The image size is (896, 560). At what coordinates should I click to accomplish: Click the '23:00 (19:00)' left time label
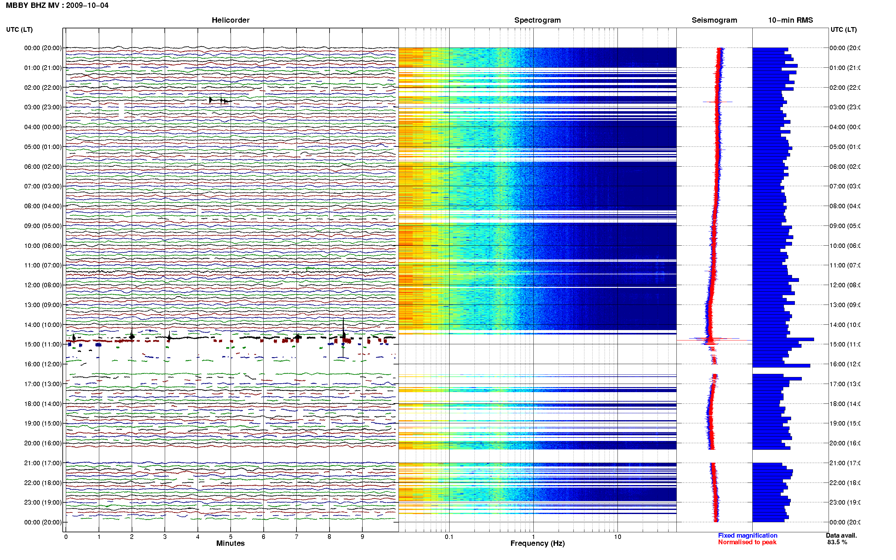point(43,503)
